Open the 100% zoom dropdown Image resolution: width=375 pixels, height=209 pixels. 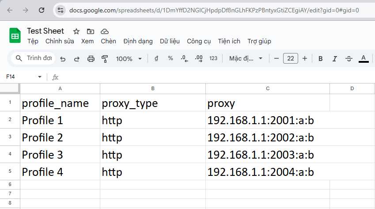(x=129, y=59)
